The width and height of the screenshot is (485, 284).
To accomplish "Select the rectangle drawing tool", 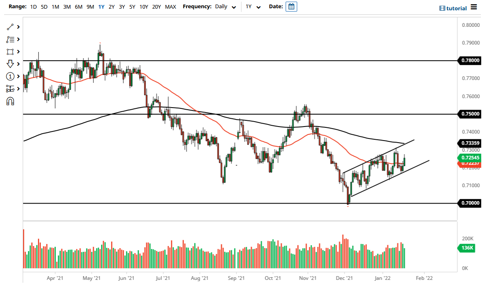I will coord(10,52).
